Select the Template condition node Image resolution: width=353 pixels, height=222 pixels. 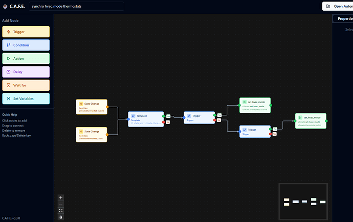click(146, 119)
